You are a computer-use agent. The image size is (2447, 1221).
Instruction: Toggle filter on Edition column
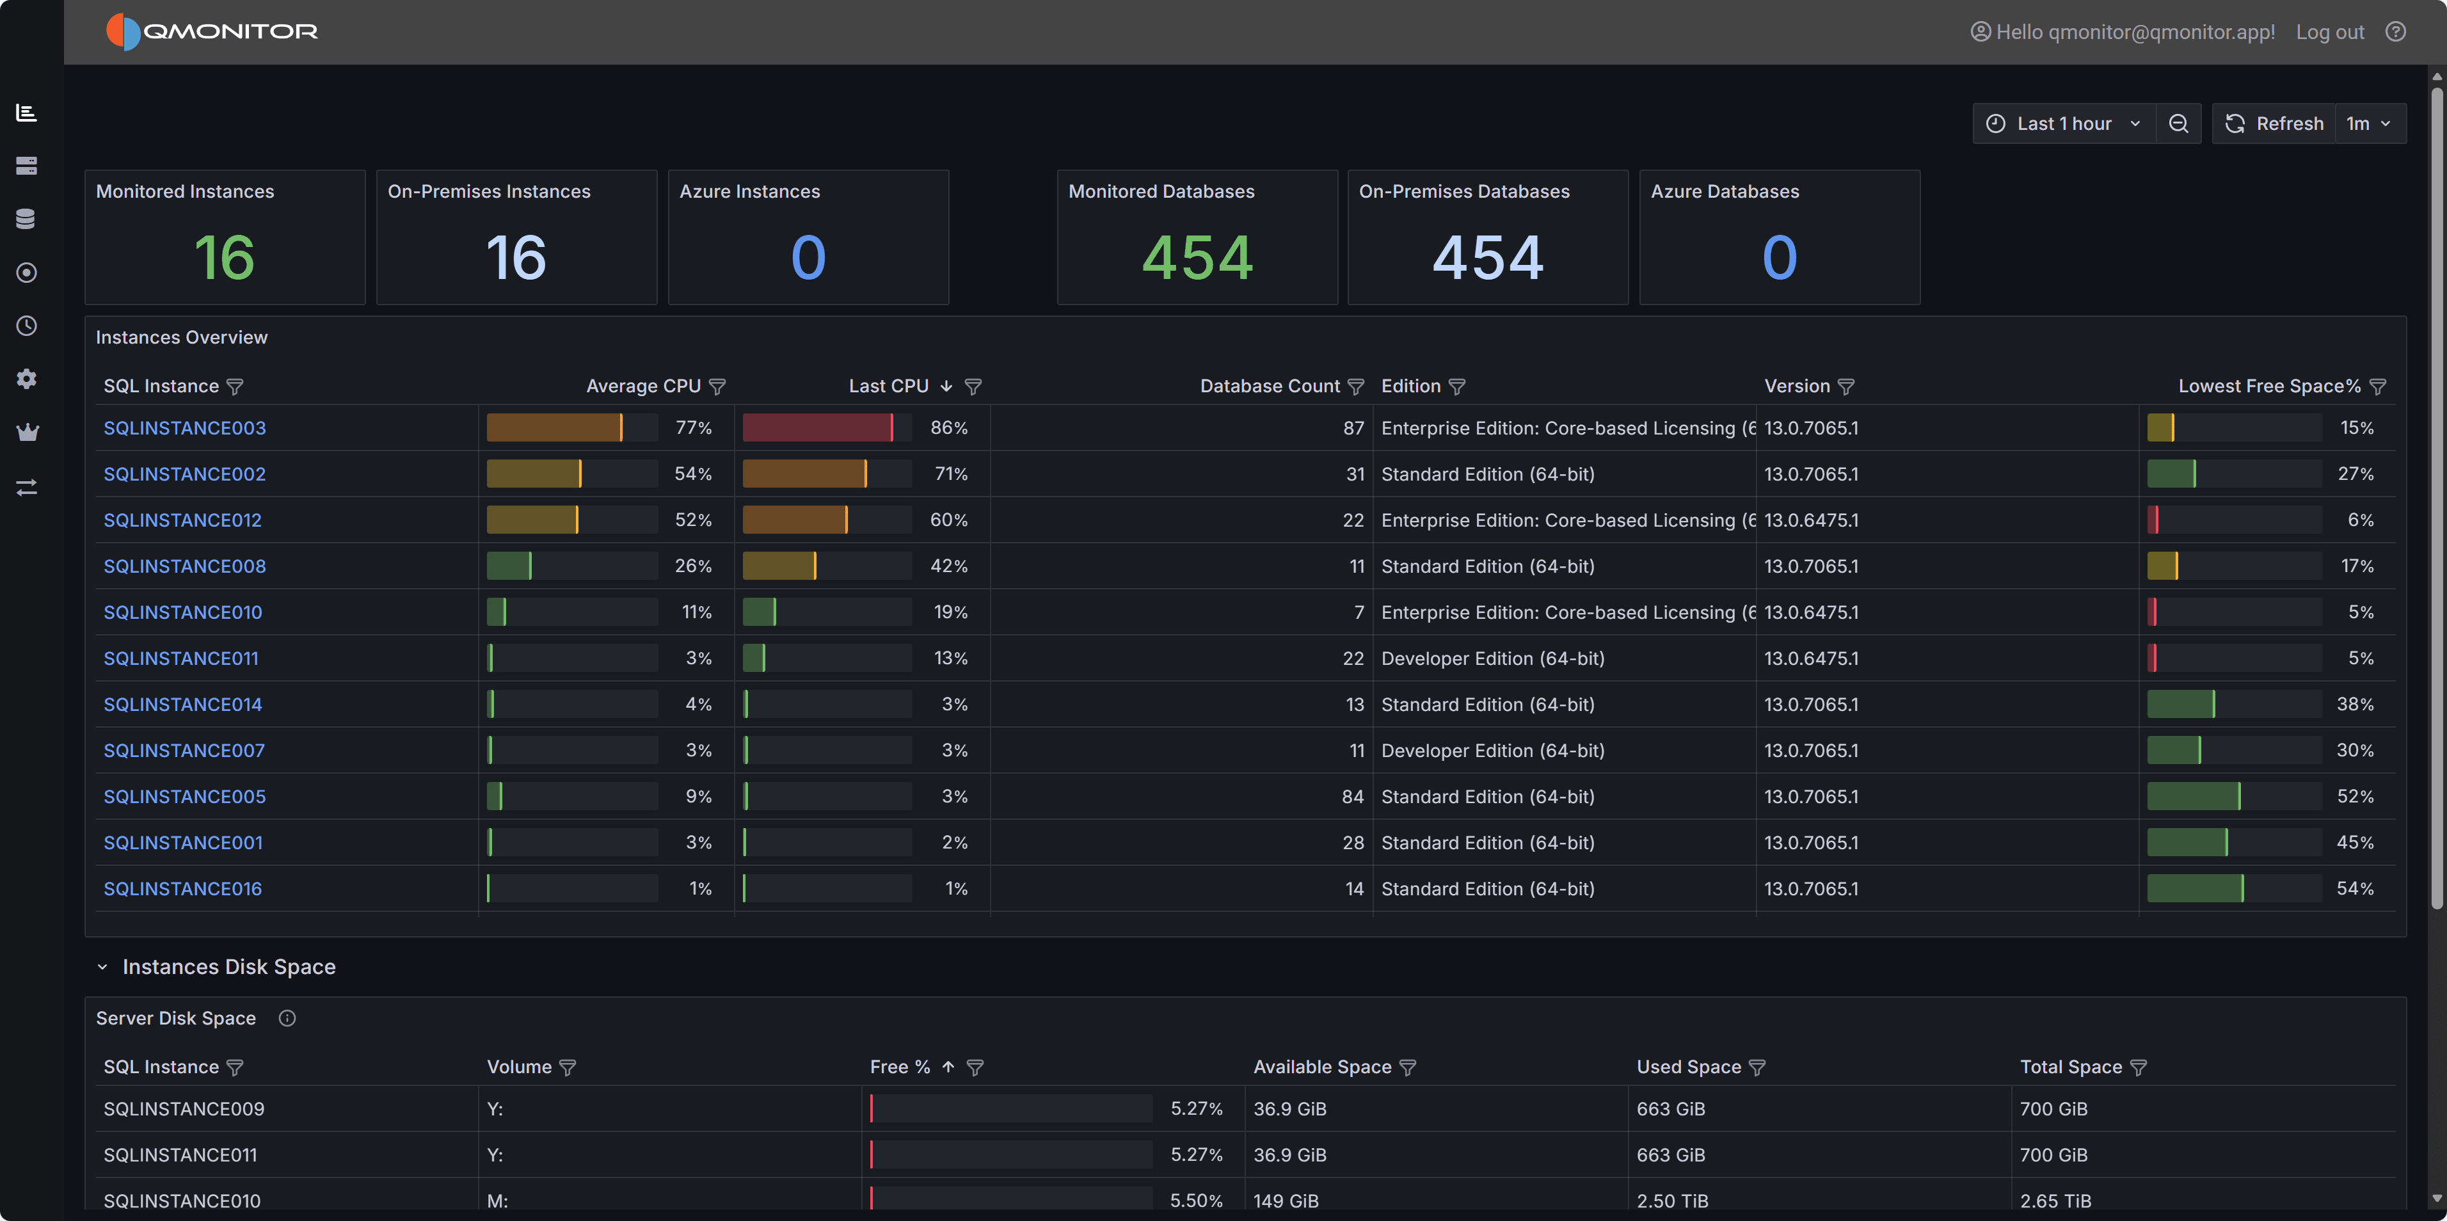(1457, 387)
